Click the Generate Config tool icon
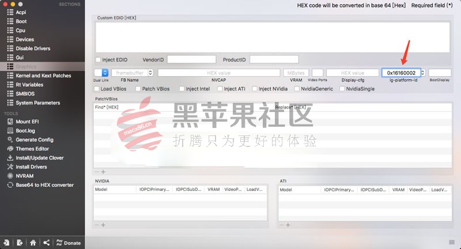The width and height of the screenshot is (461, 249). (x=10, y=139)
